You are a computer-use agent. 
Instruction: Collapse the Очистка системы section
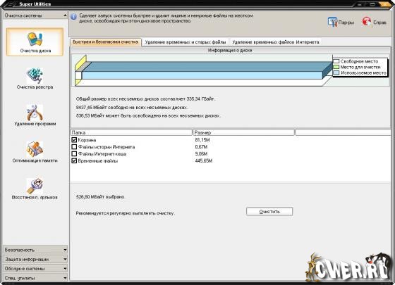(35, 15)
